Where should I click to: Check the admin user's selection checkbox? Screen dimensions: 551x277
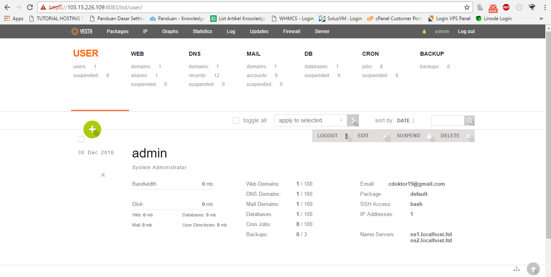pyautogui.click(x=81, y=139)
